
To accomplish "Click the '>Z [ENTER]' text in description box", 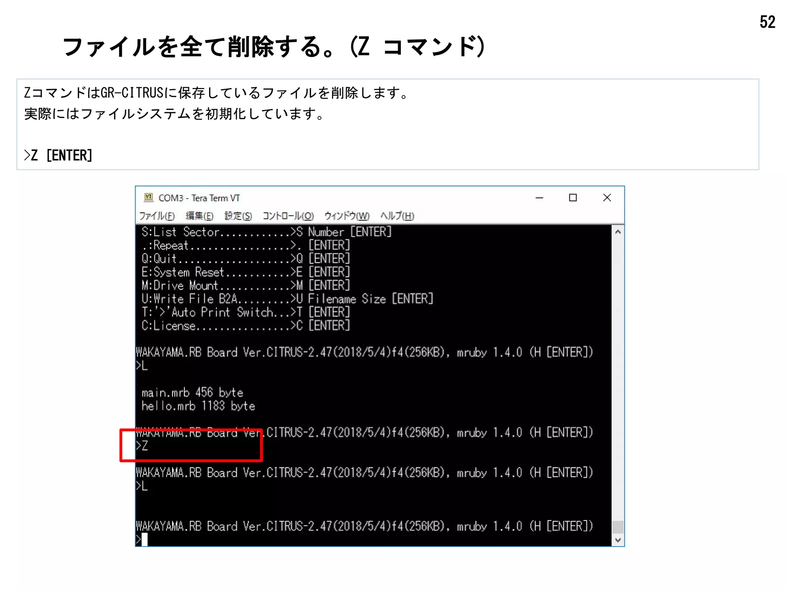I will [58, 155].
